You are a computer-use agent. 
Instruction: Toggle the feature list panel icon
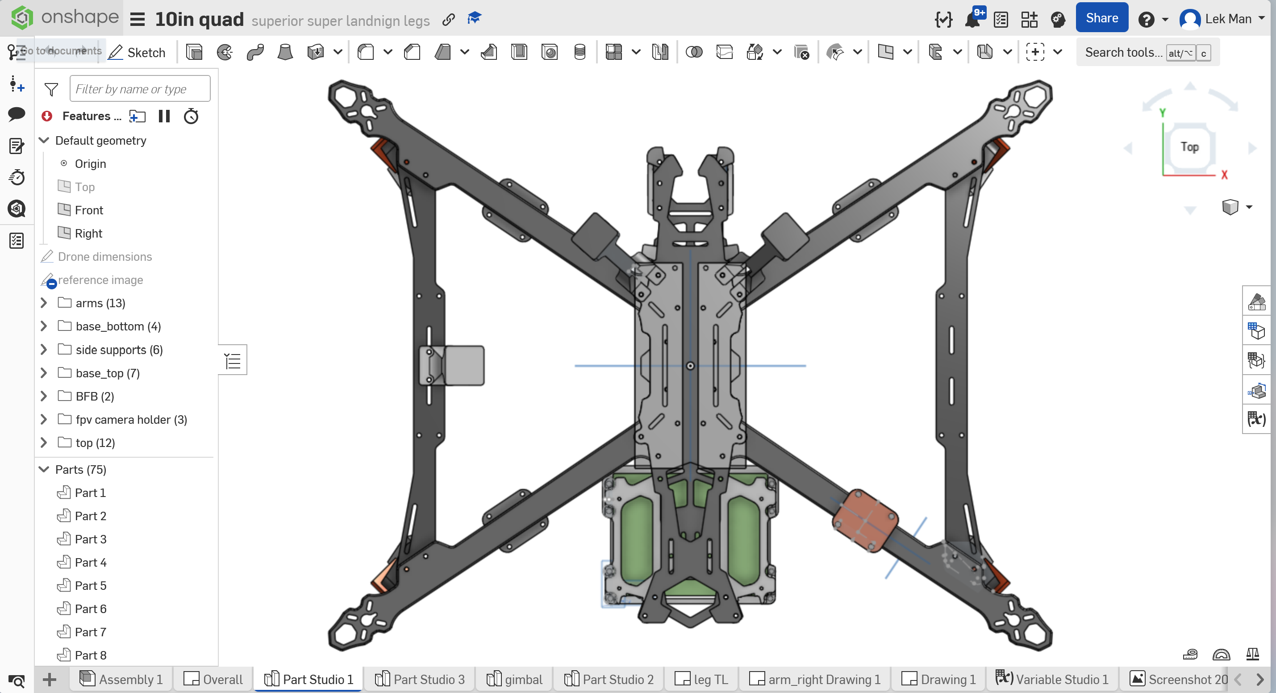[233, 361]
